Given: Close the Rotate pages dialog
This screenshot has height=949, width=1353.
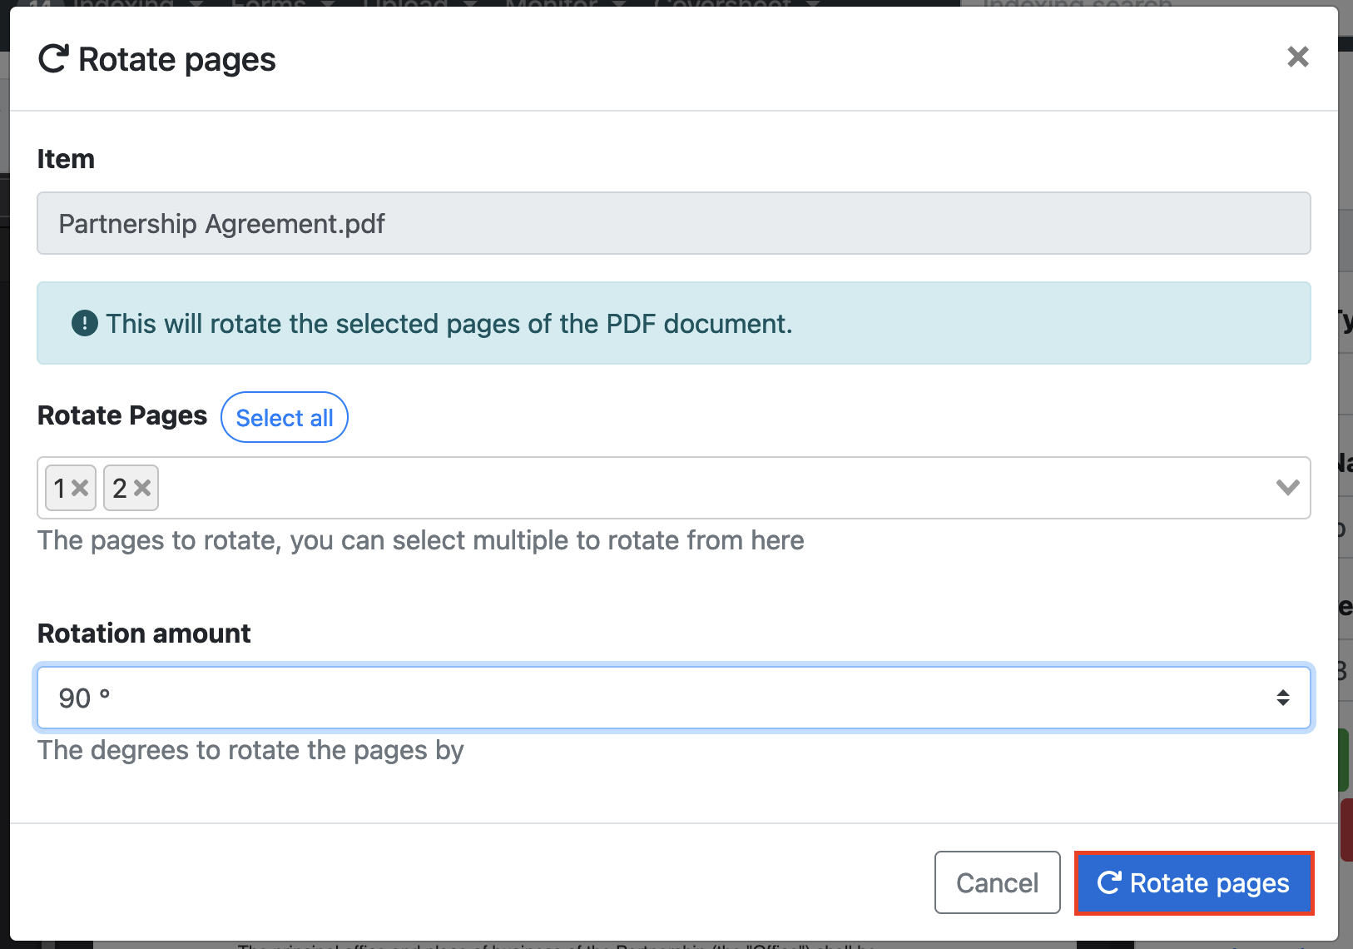Looking at the screenshot, I should click(1297, 57).
